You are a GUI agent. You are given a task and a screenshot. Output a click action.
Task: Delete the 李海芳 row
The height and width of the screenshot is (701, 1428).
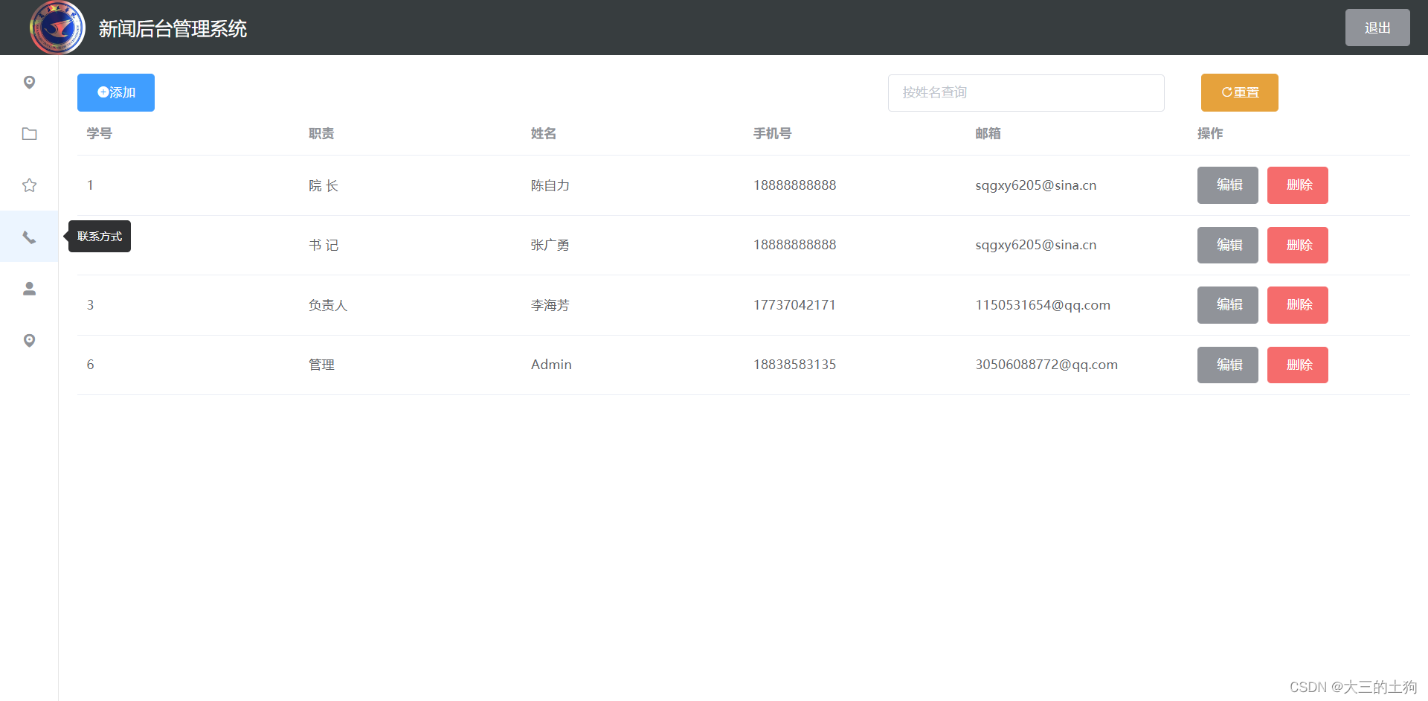(1298, 305)
